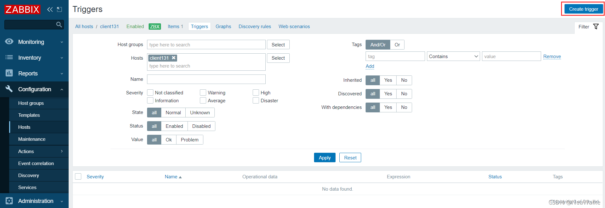Open Templates in Configuration
The height and width of the screenshot is (208, 605).
[x=29, y=115]
